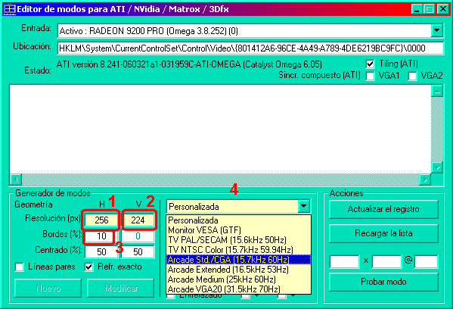This screenshot has width=453, height=309.
Task: Click the vertical resolution field showing 224
Action: point(138,220)
